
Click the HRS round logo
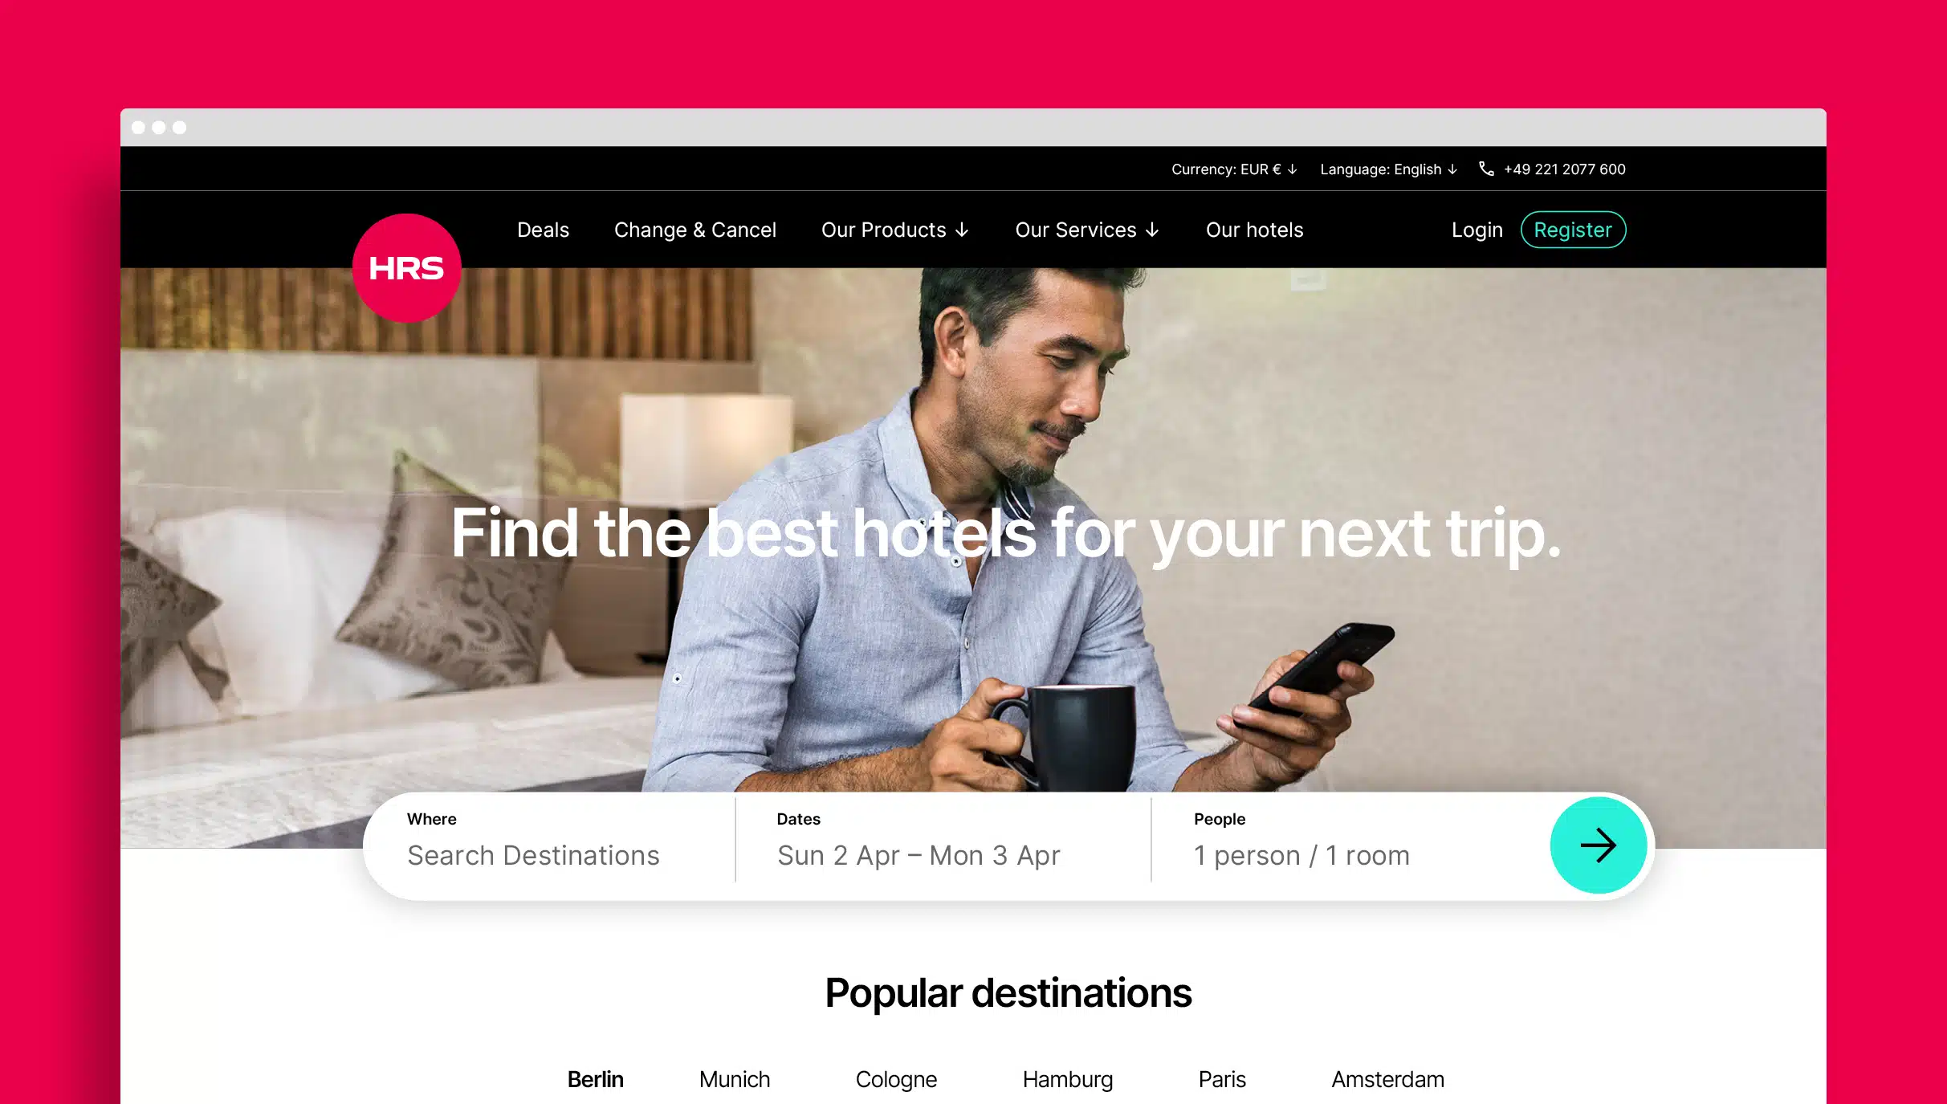tap(406, 268)
